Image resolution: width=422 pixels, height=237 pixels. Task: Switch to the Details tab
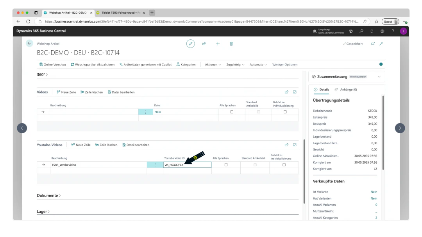coord(321,90)
